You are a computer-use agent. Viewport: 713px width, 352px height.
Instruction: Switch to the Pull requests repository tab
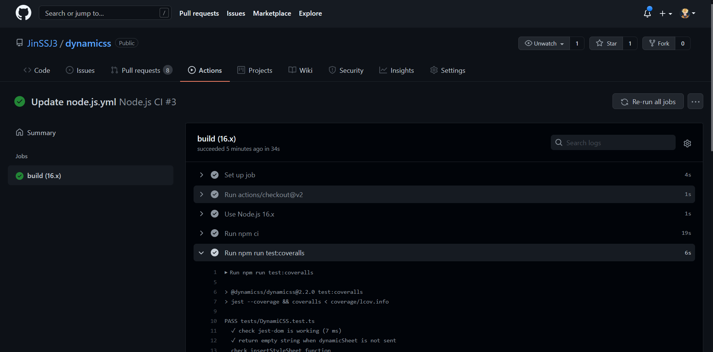click(x=141, y=71)
